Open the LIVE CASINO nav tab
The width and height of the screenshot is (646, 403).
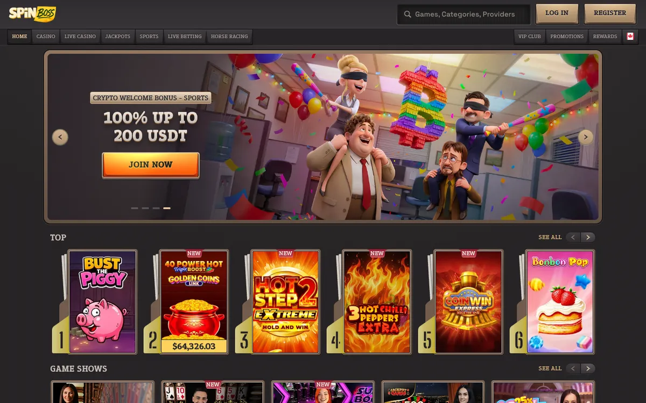pyautogui.click(x=80, y=37)
